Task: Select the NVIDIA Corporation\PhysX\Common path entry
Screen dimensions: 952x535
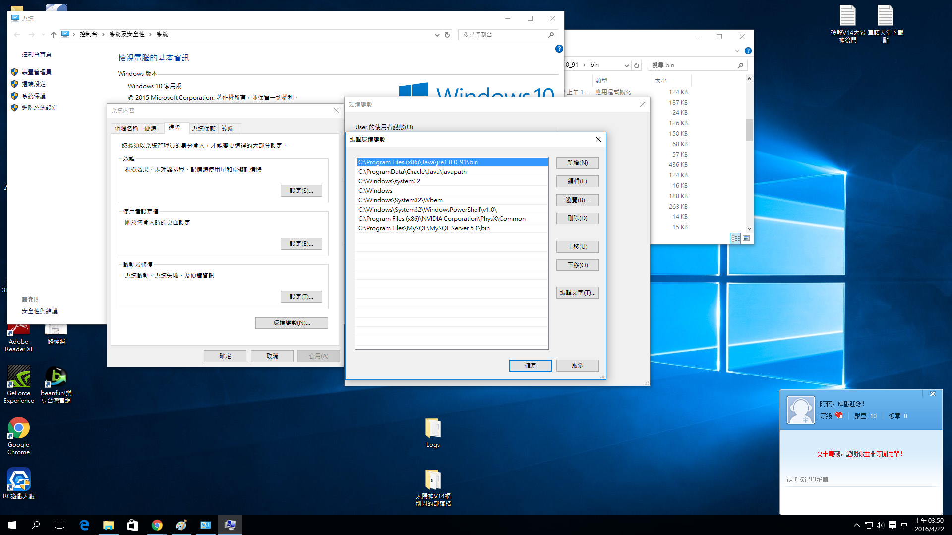Action: [452, 219]
